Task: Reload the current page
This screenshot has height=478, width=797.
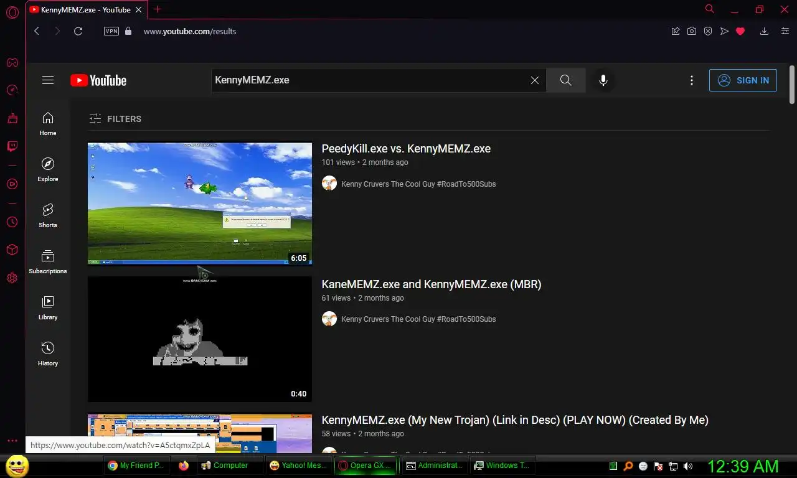Action: point(78,31)
